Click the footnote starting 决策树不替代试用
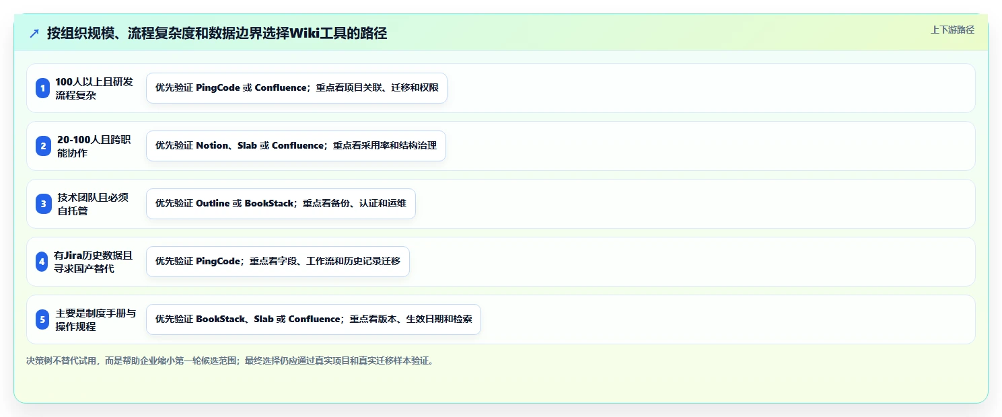This screenshot has width=1002, height=417. (x=231, y=361)
